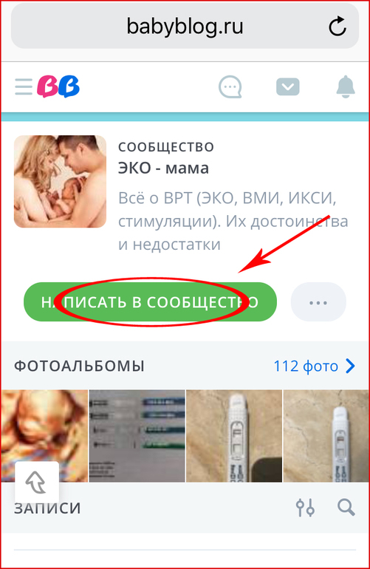Open the rightmost album photo thumbnail
The height and width of the screenshot is (569, 370).
[x=326, y=435]
